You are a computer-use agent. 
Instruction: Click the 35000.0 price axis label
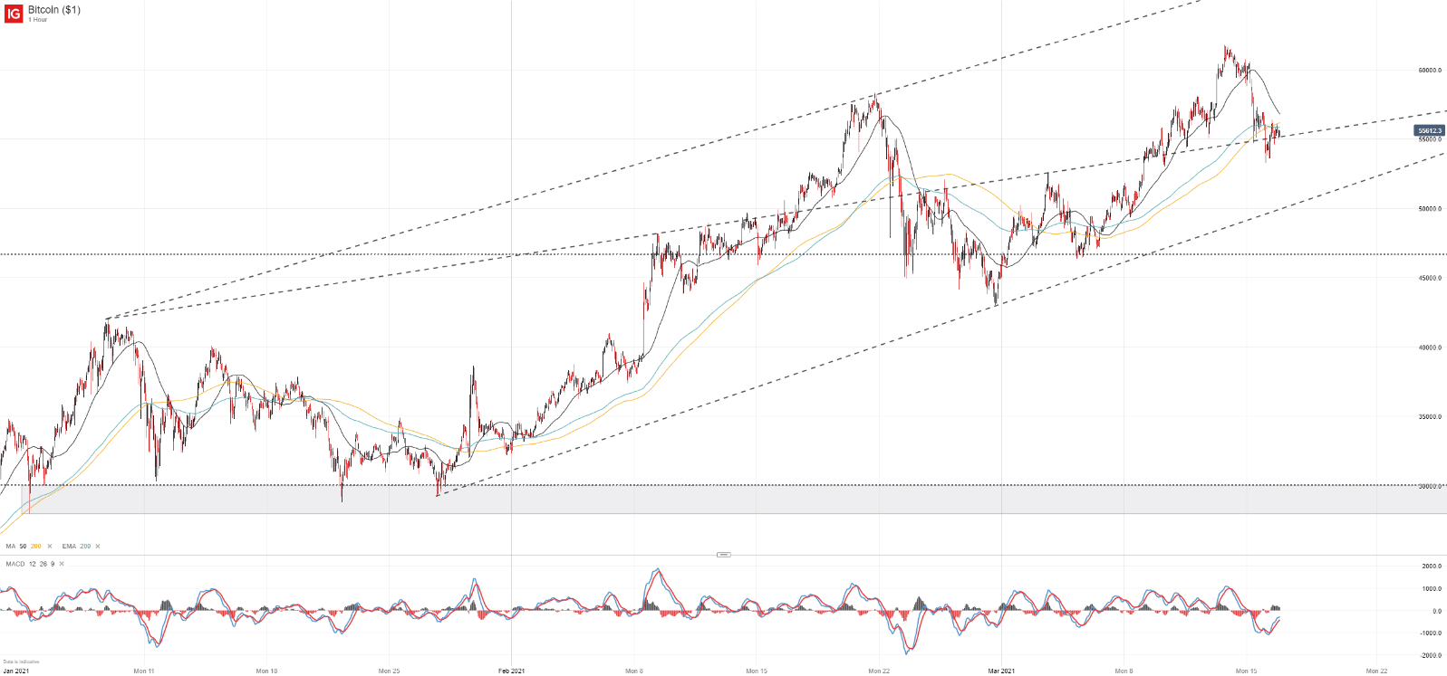click(x=1430, y=417)
